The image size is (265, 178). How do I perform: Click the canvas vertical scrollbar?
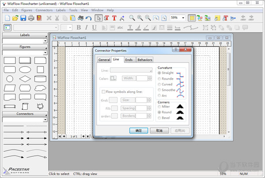tap(228, 90)
